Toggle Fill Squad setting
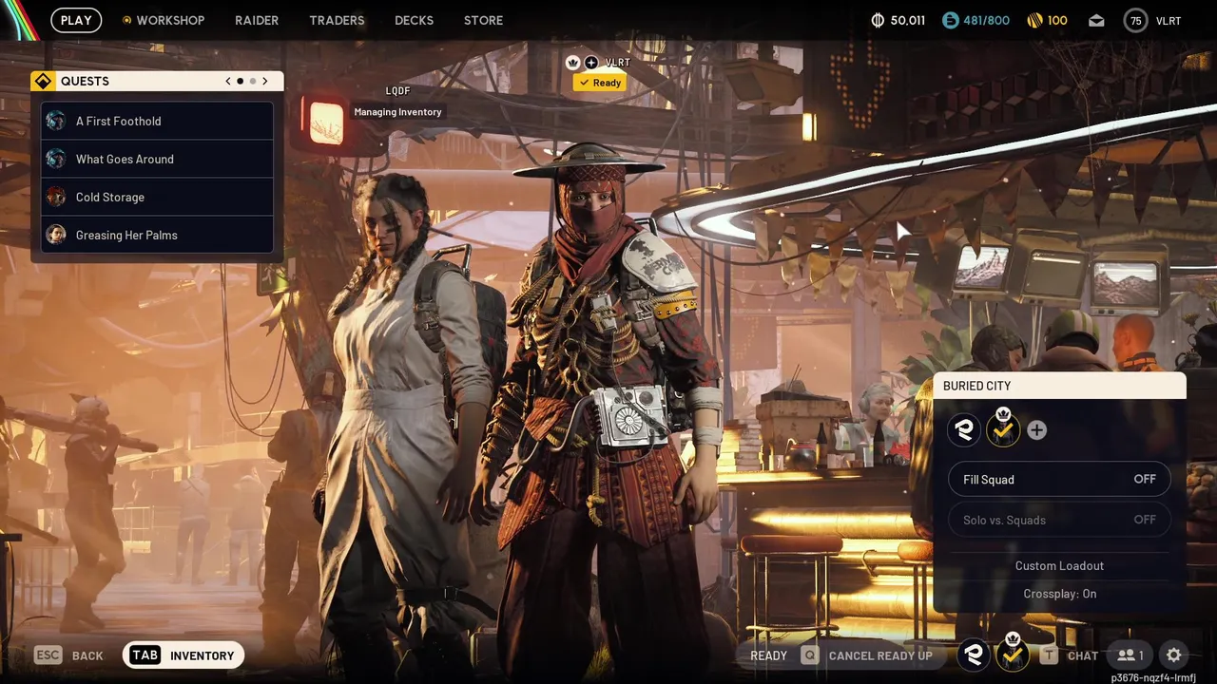This screenshot has width=1217, height=684. [x=1059, y=480]
